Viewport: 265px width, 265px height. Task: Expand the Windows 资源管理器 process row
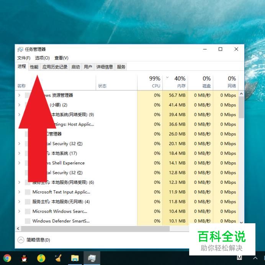19,95
